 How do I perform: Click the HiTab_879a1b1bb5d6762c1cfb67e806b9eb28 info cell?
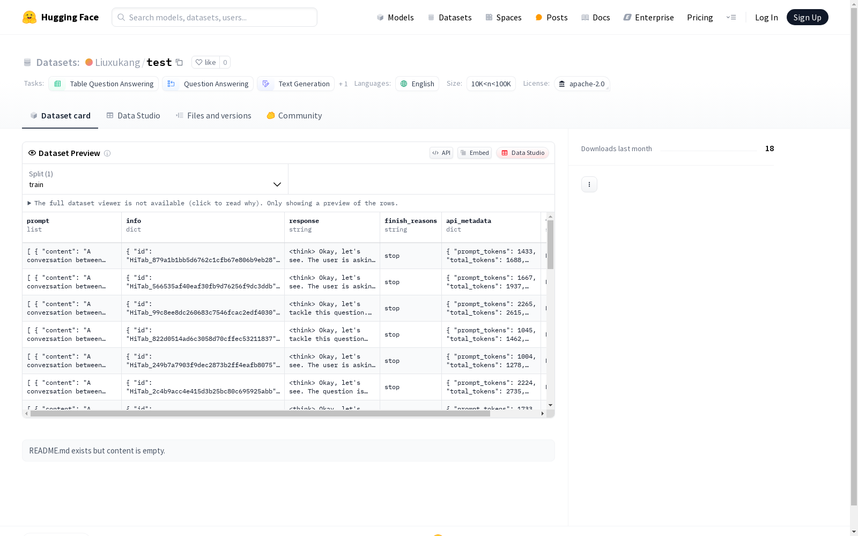(x=203, y=256)
